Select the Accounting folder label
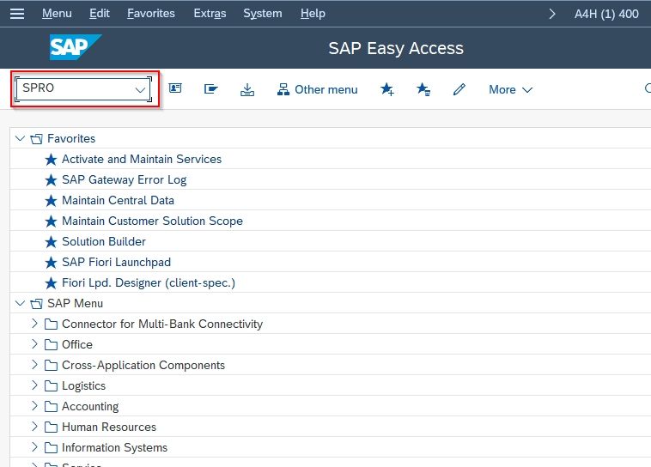The width and height of the screenshot is (651, 467). pos(90,406)
